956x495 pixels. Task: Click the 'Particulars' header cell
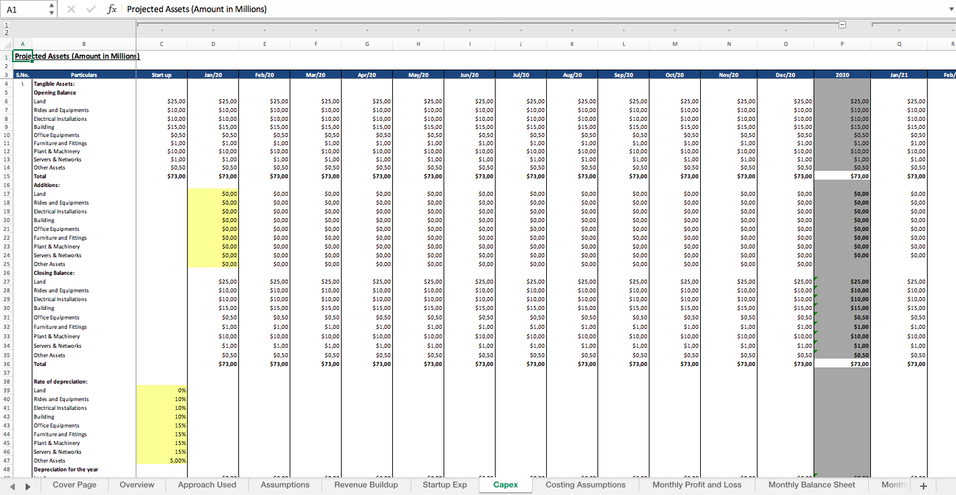click(84, 75)
